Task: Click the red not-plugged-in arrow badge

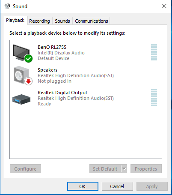Action: pyautogui.click(x=29, y=81)
